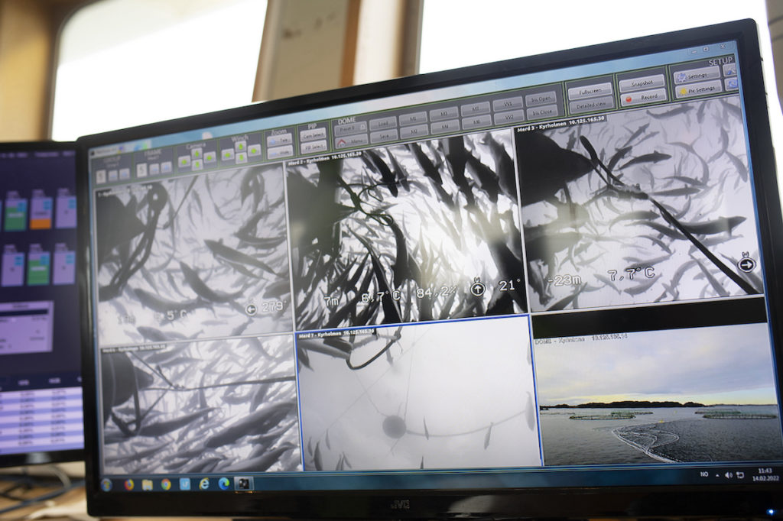783x521 pixels.
Task: Click the tools icon next to Settings
Action: tap(729, 70)
